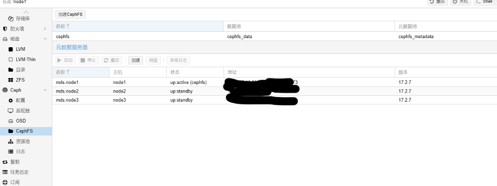
Task: Open the Ceph 配置 page
Action: point(20,100)
